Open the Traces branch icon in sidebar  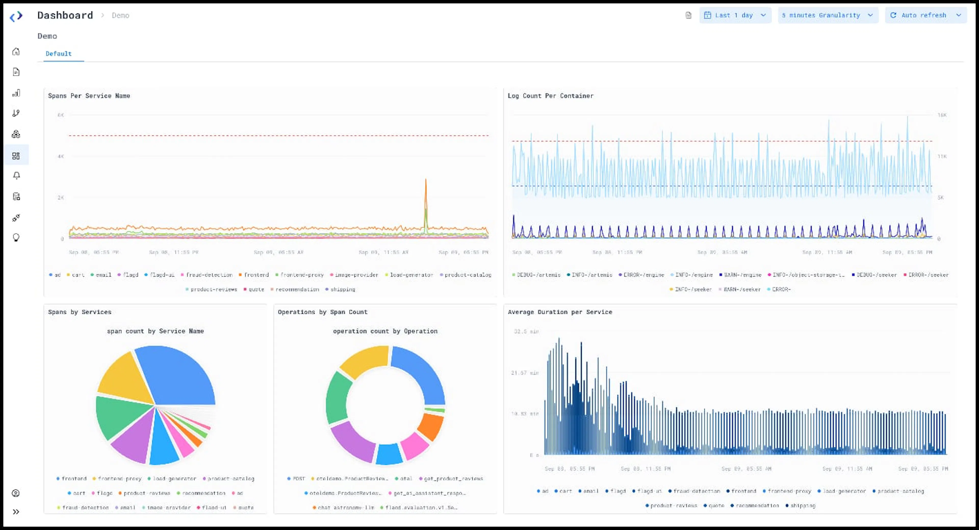(x=16, y=113)
